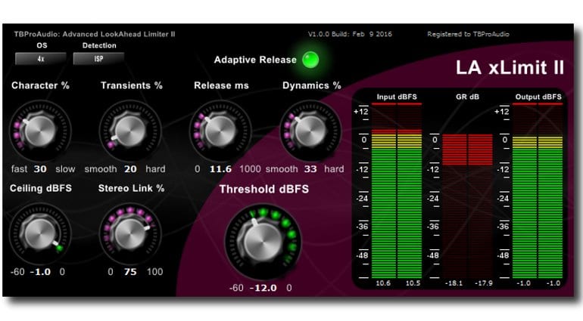Click the LA xLimit II logo
This screenshot has width=583, height=321.
click(x=510, y=68)
